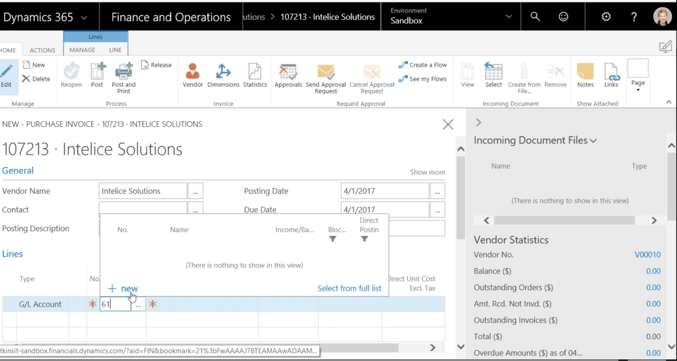Click Create a Flow
Screen dimensions: 677x361
coord(423,65)
